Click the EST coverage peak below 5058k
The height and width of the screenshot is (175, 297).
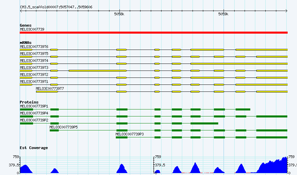pos(122,169)
